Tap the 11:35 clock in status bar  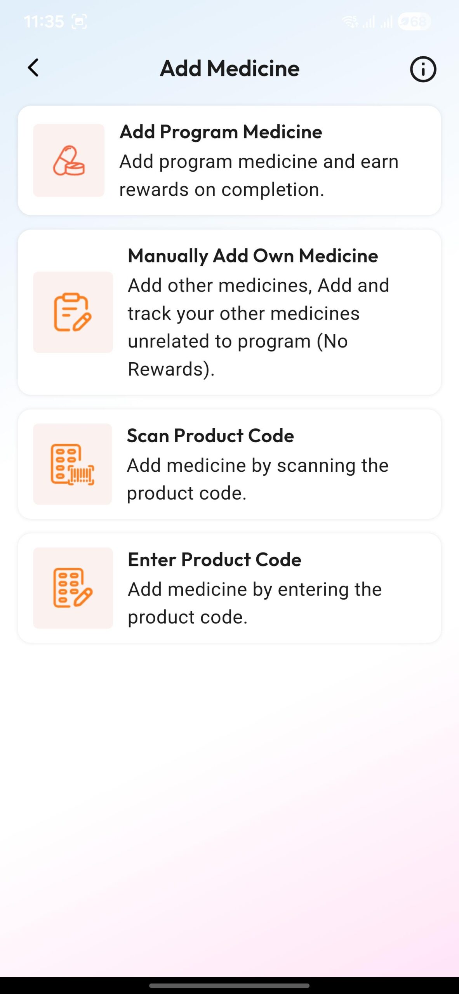[43, 21]
